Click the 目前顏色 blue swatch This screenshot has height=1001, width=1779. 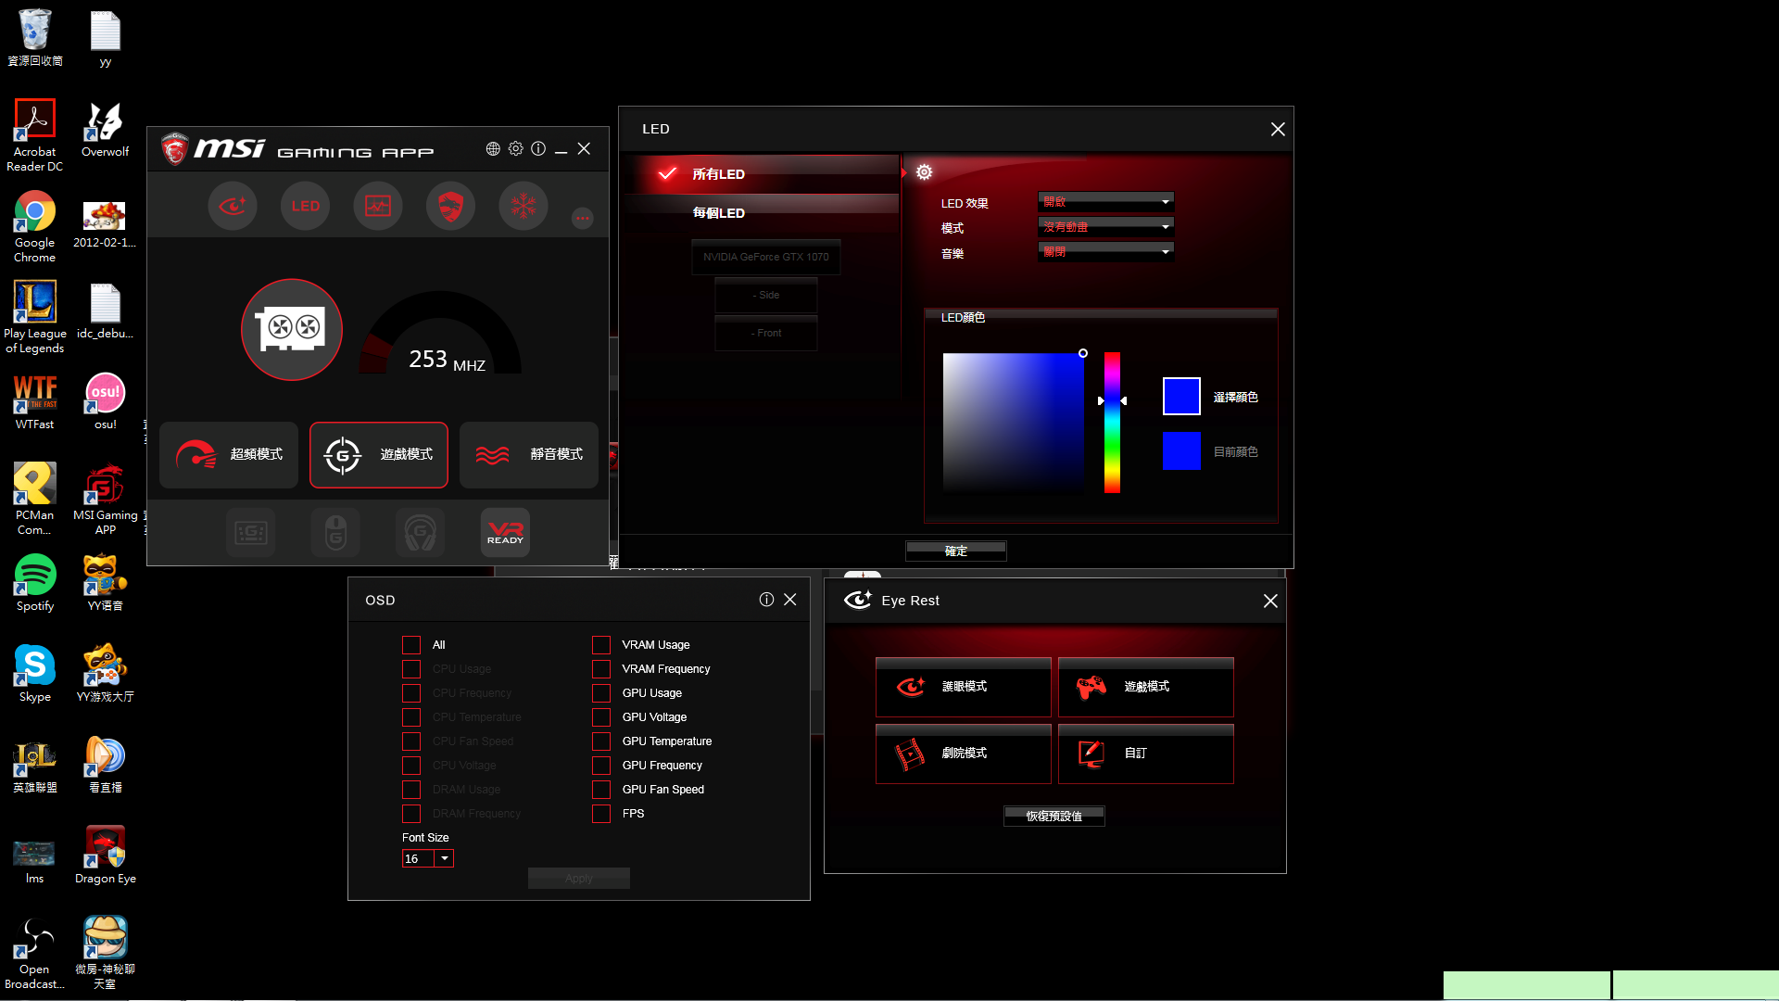pyautogui.click(x=1181, y=451)
